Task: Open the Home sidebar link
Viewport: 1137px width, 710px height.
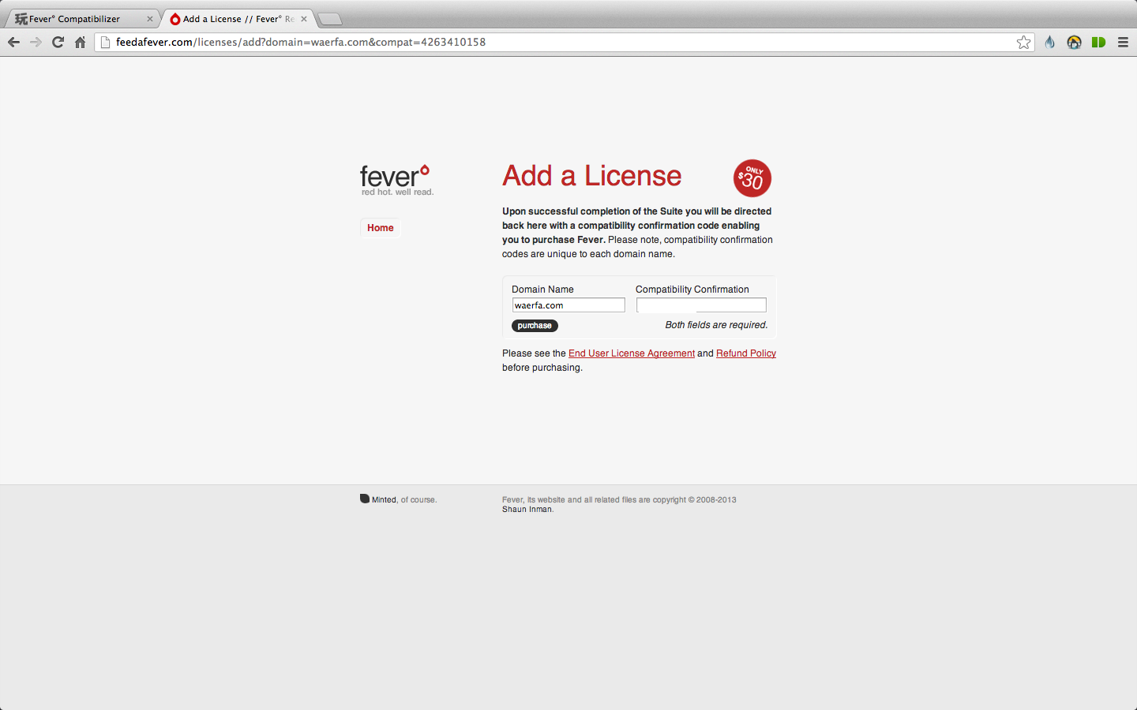Action: coord(380,228)
